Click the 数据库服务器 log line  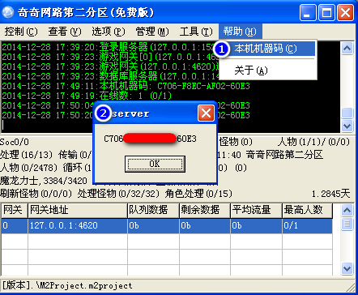tap(111, 76)
